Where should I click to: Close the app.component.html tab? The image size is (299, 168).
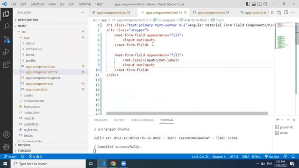(x=185, y=13)
